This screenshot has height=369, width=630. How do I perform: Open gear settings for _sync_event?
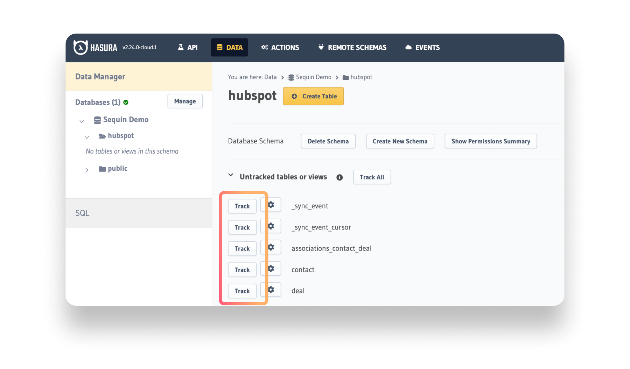271,205
